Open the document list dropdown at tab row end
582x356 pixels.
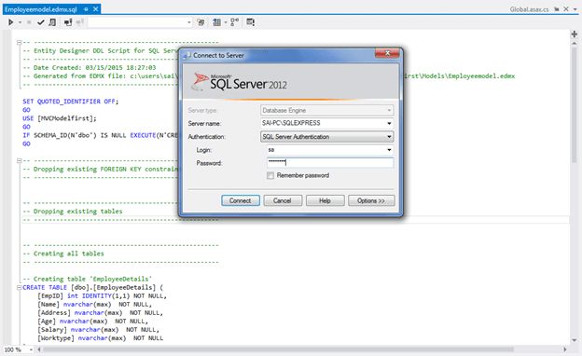[x=575, y=9]
